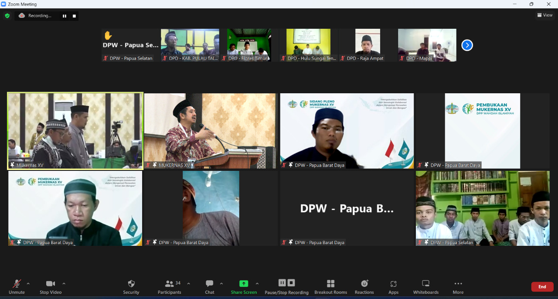This screenshot has width=558, height=299.
Task: Select the name-only 'DPW - Papua B...' tile
Action: [347, 208]
